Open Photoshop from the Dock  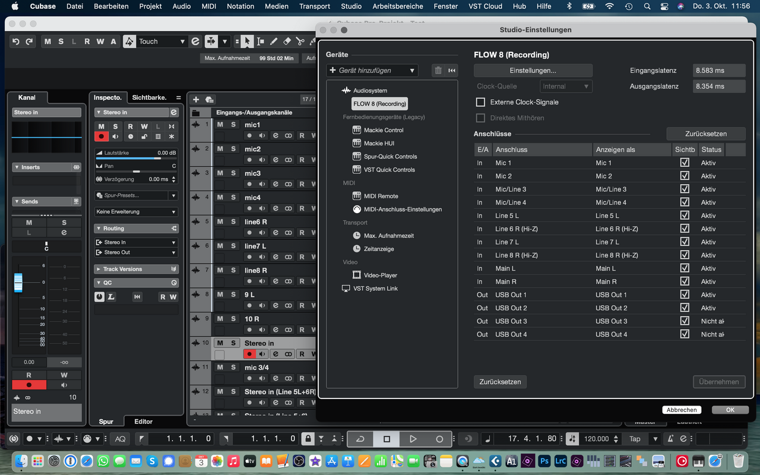coord(544,461)
